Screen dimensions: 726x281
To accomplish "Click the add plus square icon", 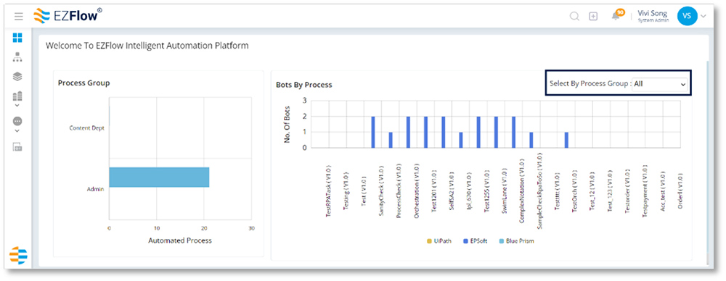I will click(x=593, y=17).
